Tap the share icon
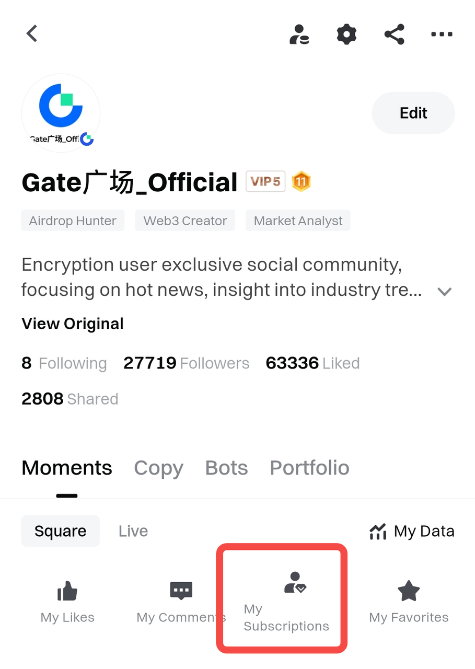Screen dimensions: 475x669 click(x=395, y=34)
